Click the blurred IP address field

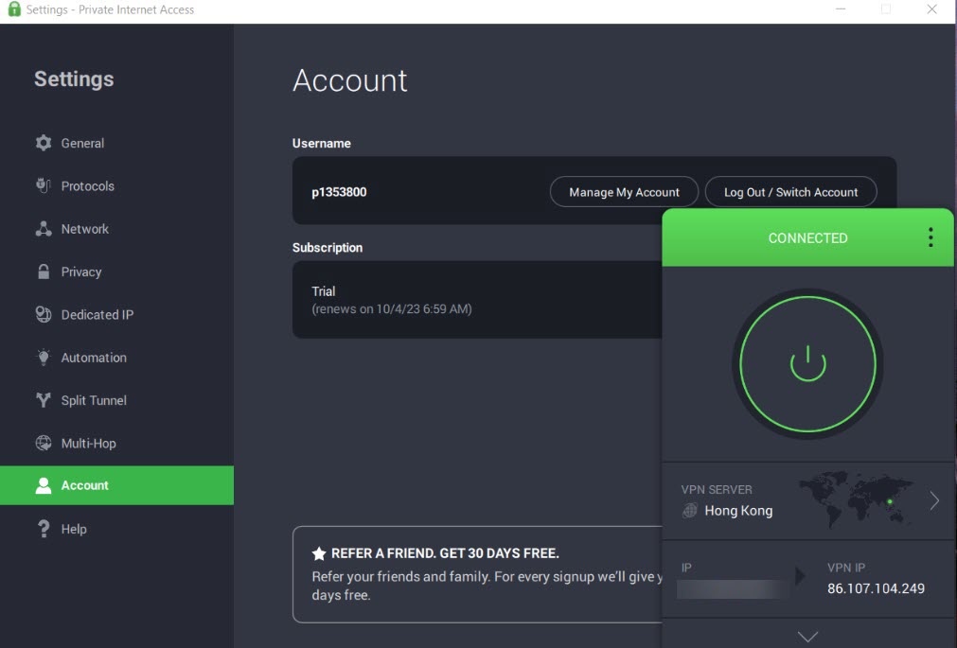[733, 588]
